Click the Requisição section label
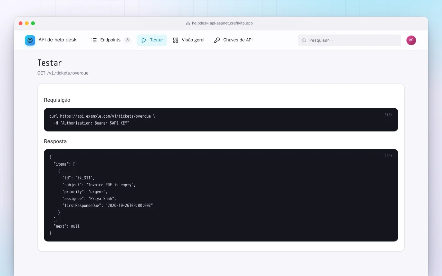442x276 pixels. (x=57, y=100)
